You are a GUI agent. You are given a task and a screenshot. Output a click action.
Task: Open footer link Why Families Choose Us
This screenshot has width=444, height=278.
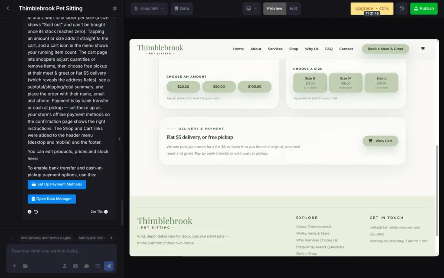click(x=317, y=240)
